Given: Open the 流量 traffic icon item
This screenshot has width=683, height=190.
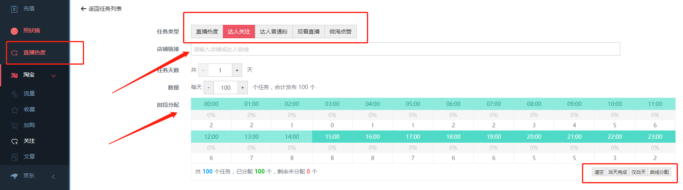Looking at the screenshot, I should pos(15,94).
